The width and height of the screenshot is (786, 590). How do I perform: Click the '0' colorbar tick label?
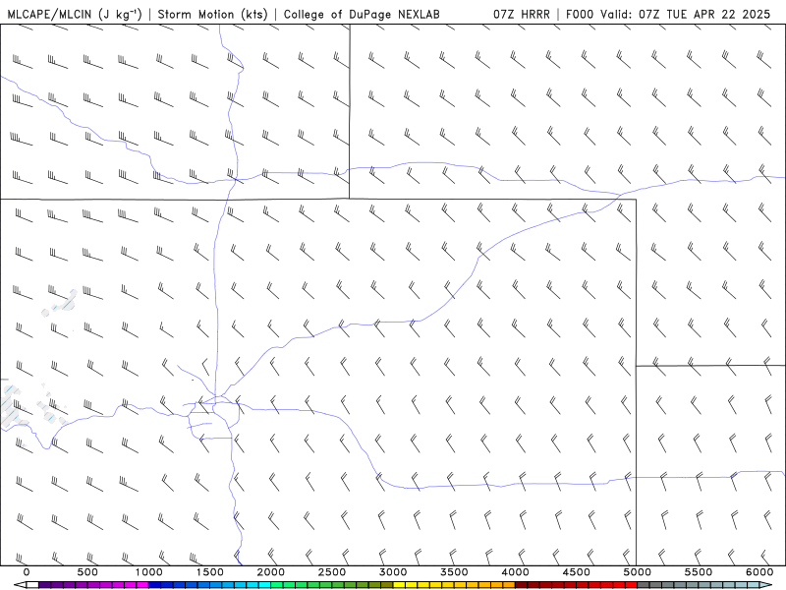tap(27, 572)
